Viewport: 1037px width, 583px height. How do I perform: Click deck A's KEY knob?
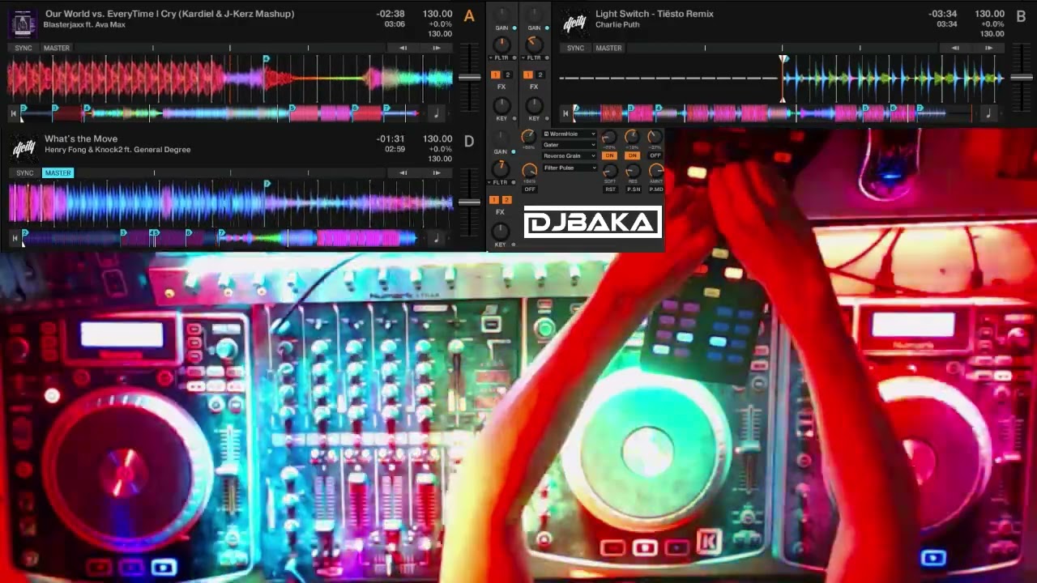tap(501, 104)
